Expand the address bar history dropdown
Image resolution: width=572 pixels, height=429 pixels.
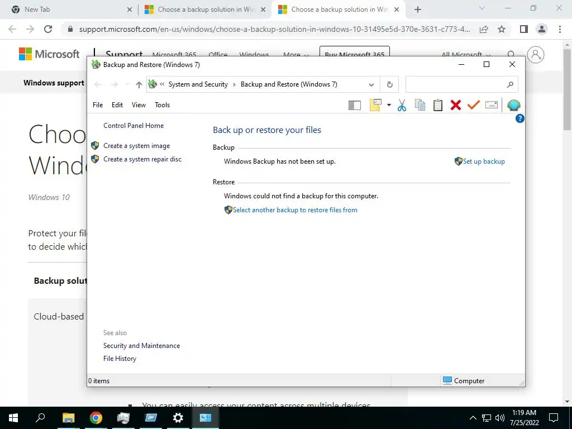point(371,85)
